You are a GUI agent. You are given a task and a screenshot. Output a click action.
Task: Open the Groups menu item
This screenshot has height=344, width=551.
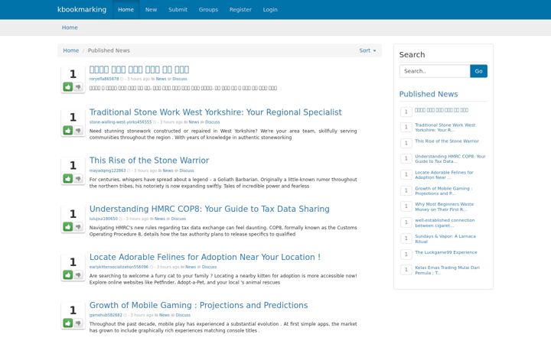coord(208,9)
